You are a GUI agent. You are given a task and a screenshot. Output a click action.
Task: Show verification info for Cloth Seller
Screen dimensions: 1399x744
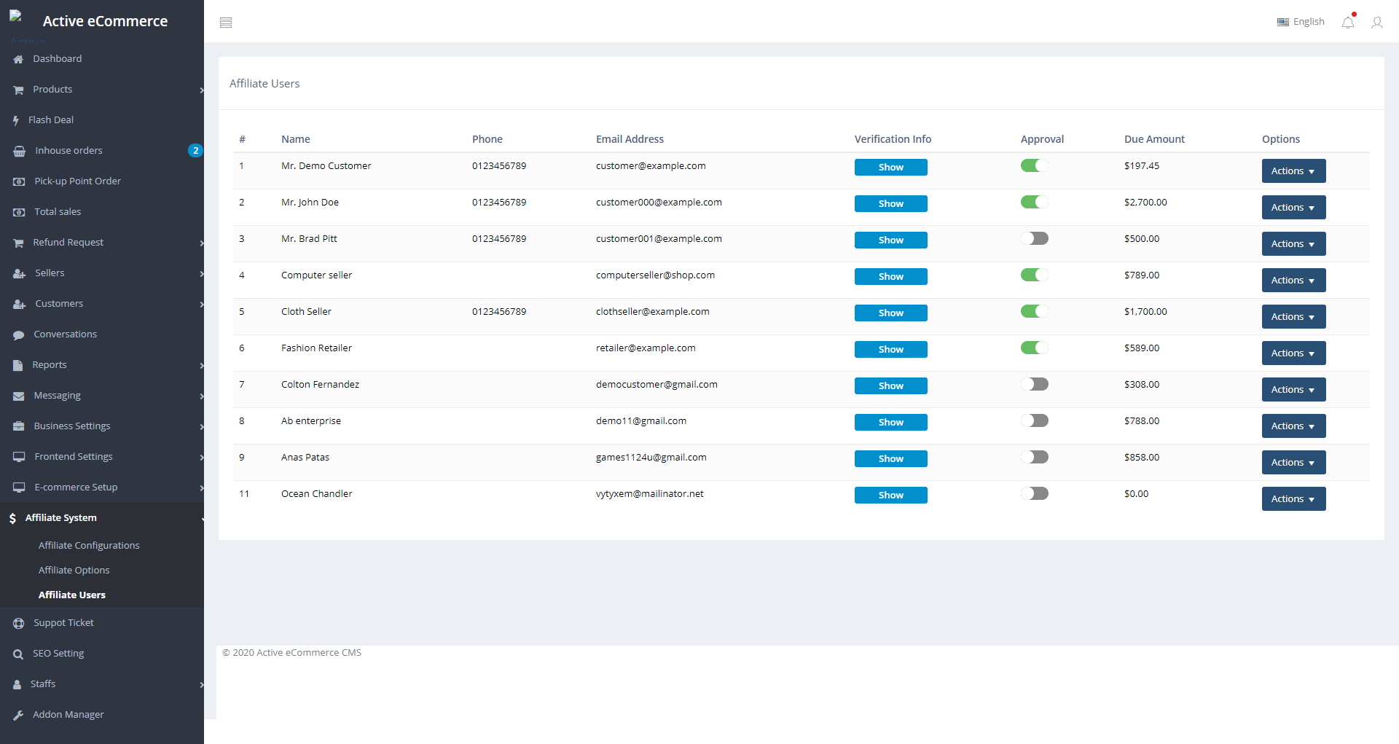point(890,313)
